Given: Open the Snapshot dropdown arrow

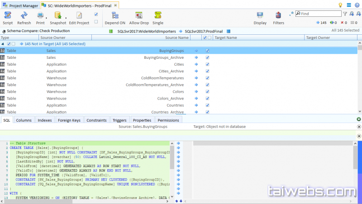Looking at the screenshot, I should tap(67, 18).
